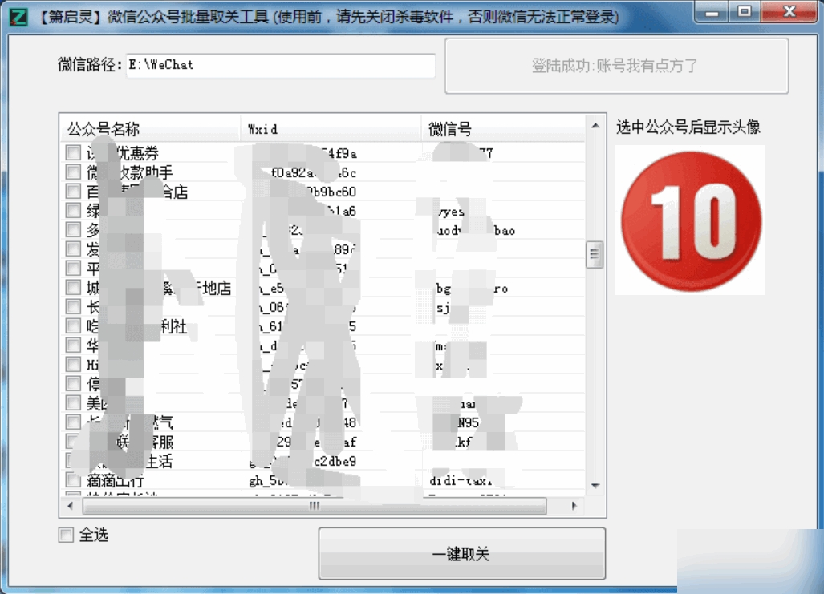The height and width of the screenshot is (594, 824).
Task: Check the 全选 select-all checkbox
Action: coord(66,535)
